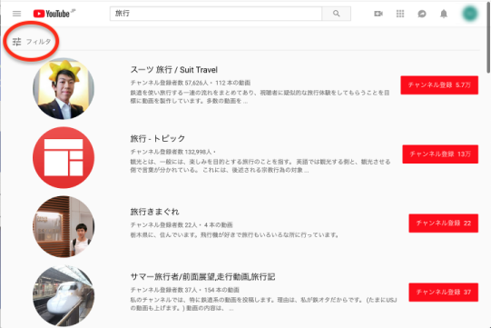Open the messages chat bubble icon

[x=422, y=14]
